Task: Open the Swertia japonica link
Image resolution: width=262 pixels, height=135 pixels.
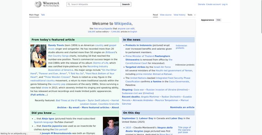Action: pyautogui.click(x=52, y=126)
